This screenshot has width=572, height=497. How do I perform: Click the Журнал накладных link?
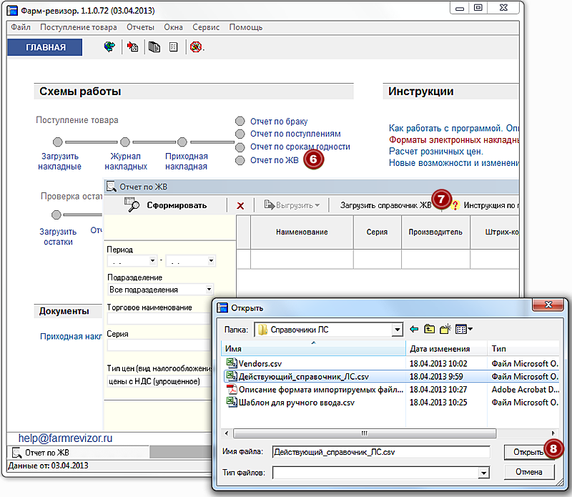[x=126, y=162]
